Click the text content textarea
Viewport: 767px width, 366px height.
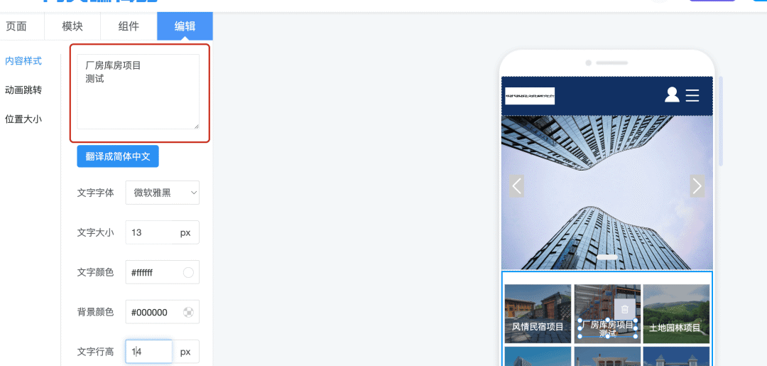[138, 92]
